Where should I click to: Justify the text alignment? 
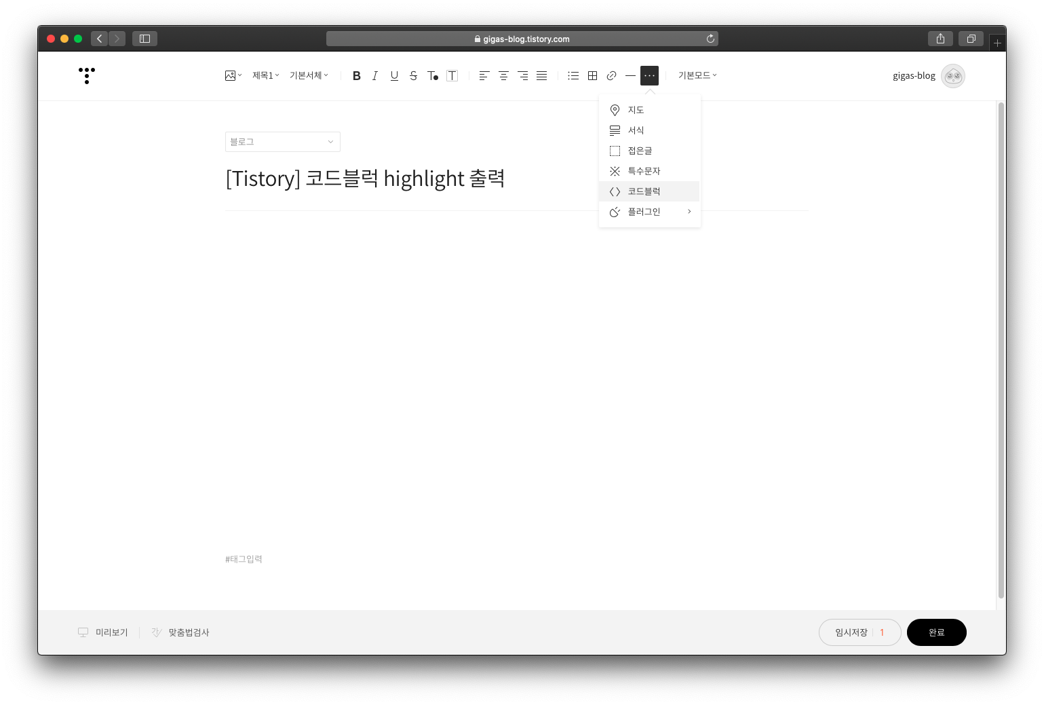point(541,76)
